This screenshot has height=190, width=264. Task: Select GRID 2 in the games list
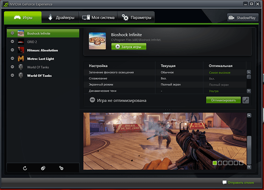pyautogui.click(x=43, y=42)
